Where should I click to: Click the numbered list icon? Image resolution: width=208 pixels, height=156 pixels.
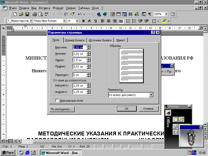[x=128, y=21]
